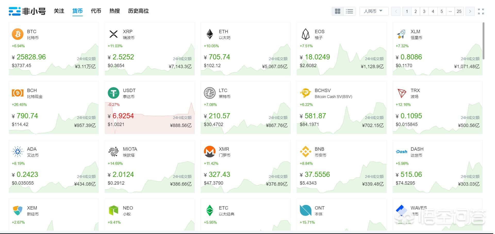Click BNB price ¥37.5556
The width and height of the screenshot is (495, 234).
click(x=315, y=174)
